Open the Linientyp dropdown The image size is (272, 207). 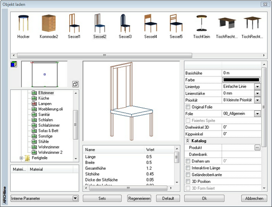tap(257, 87)
